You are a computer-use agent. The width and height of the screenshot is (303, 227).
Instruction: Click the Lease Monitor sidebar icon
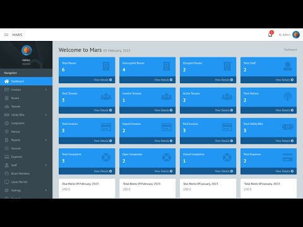[7, 182]
